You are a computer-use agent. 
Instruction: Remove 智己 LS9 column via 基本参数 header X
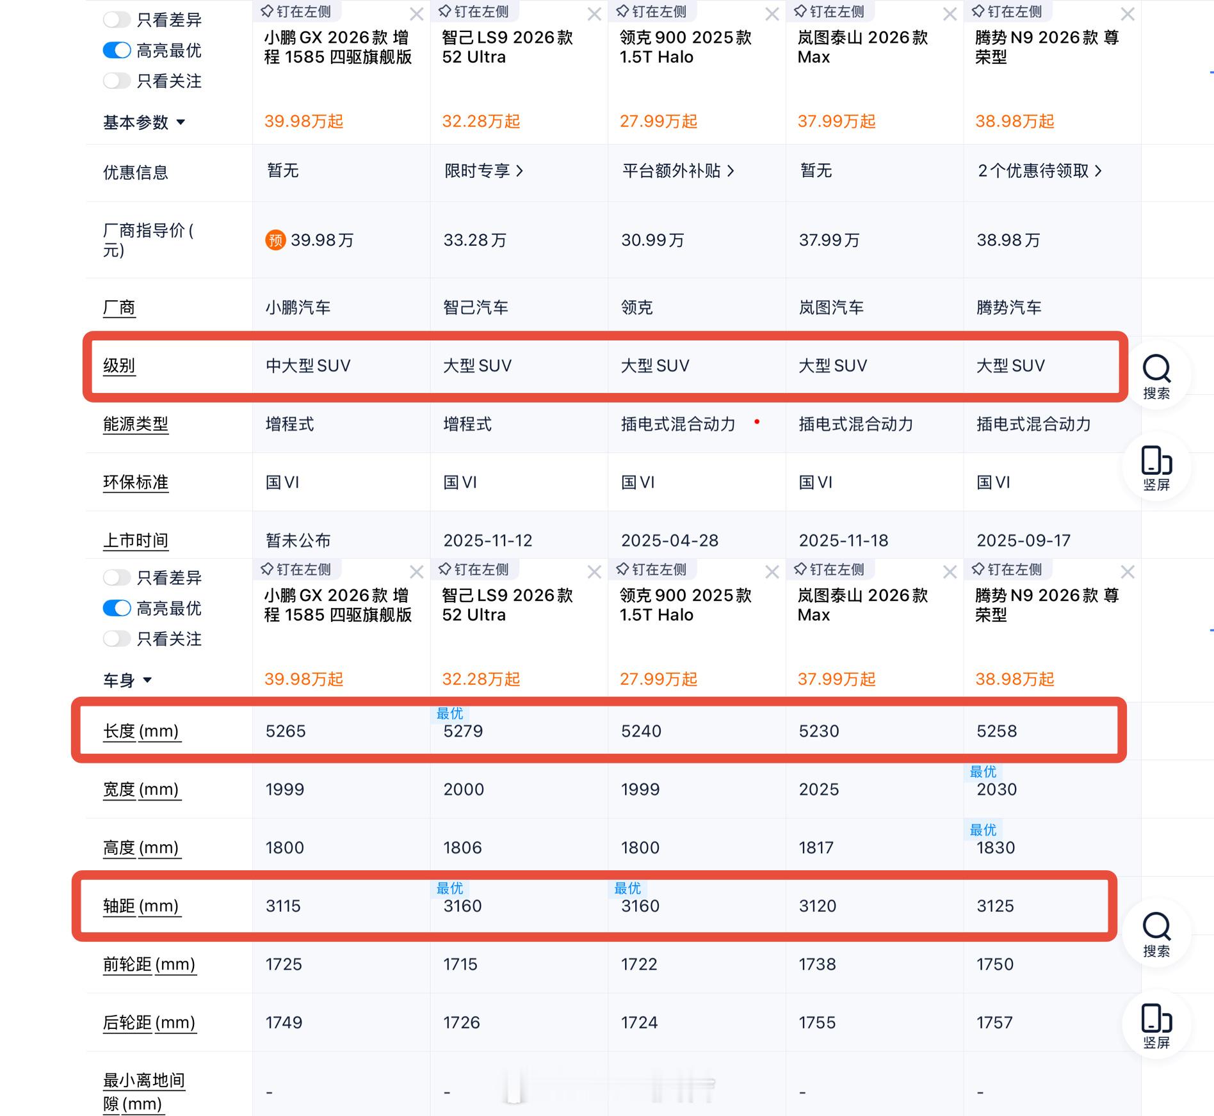(594, 14)
